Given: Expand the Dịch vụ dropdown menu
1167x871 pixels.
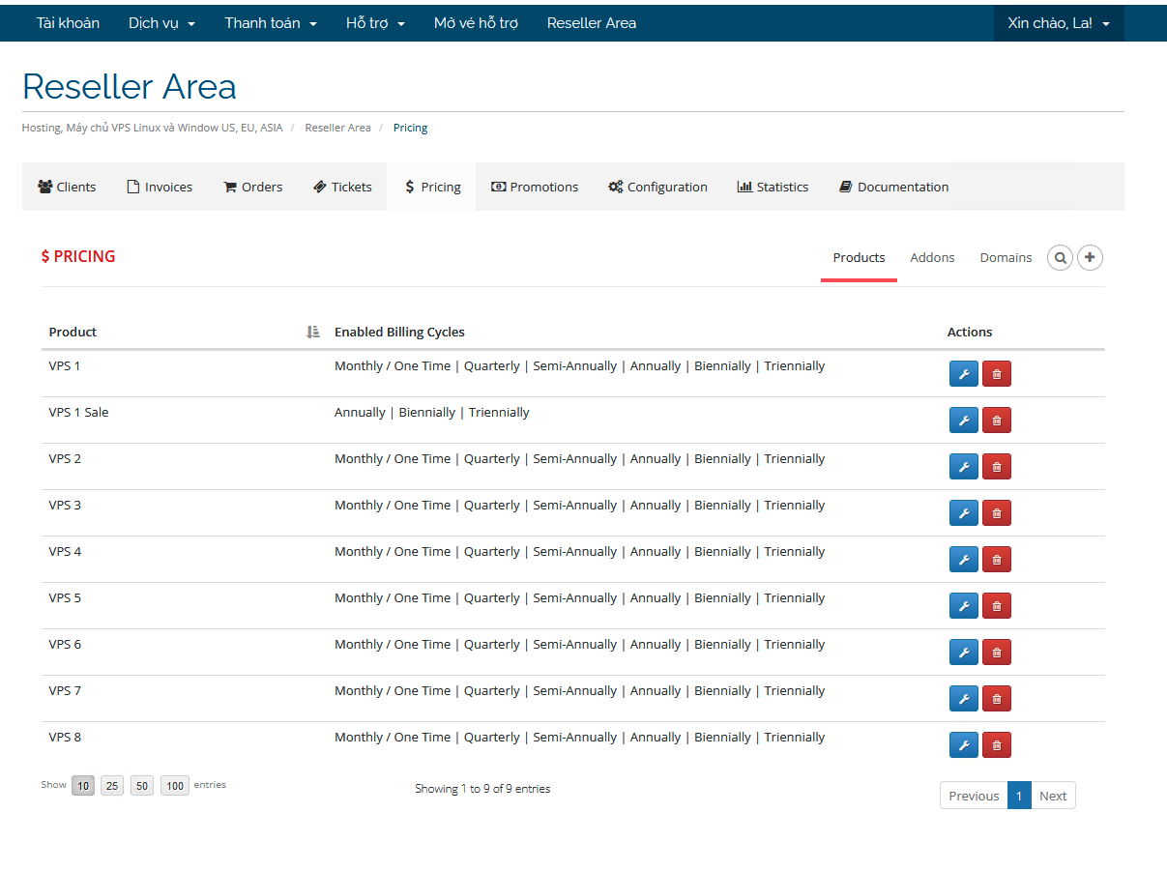Looking at the screenshot, I should pos(161,23).
